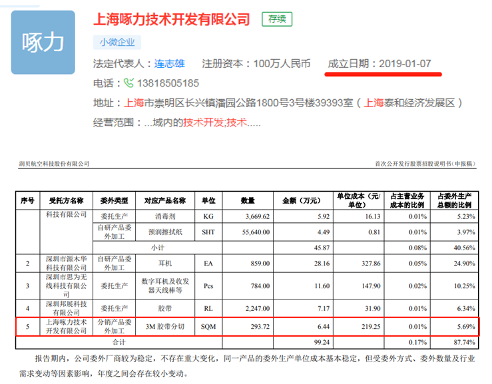Open company title 上海啄力技术开发有限公司
This screenshot has height=384, width=492.
click(172, 19)
